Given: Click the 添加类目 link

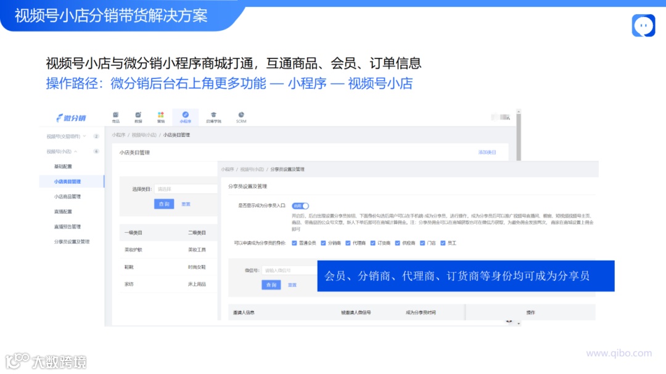Looking at the screenshot, I should (487, 152).
